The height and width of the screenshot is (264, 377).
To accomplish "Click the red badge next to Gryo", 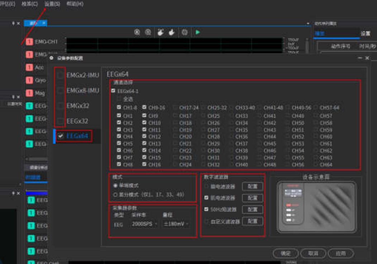I will (29, 80).
